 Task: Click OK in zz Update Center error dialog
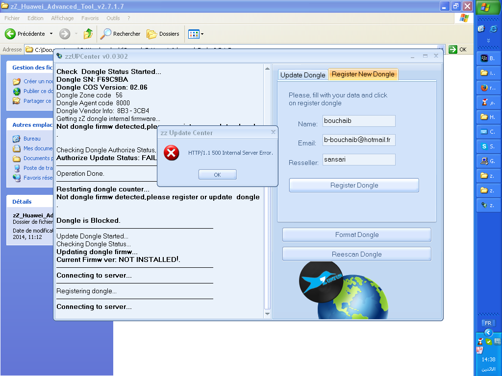click(x=217, y=175)
